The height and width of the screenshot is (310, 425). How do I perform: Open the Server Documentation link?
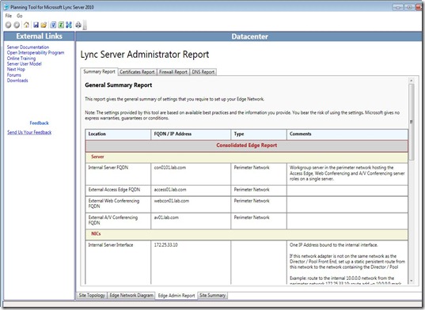28,47
